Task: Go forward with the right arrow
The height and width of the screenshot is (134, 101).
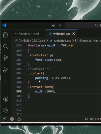Action: pos(60,25)
